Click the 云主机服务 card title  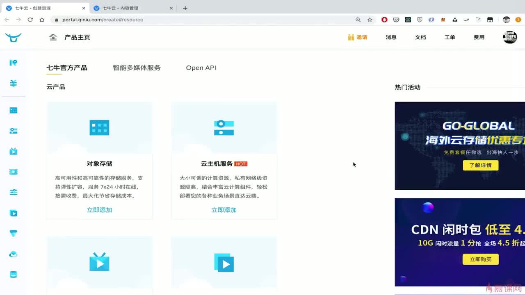pos(217,163)
